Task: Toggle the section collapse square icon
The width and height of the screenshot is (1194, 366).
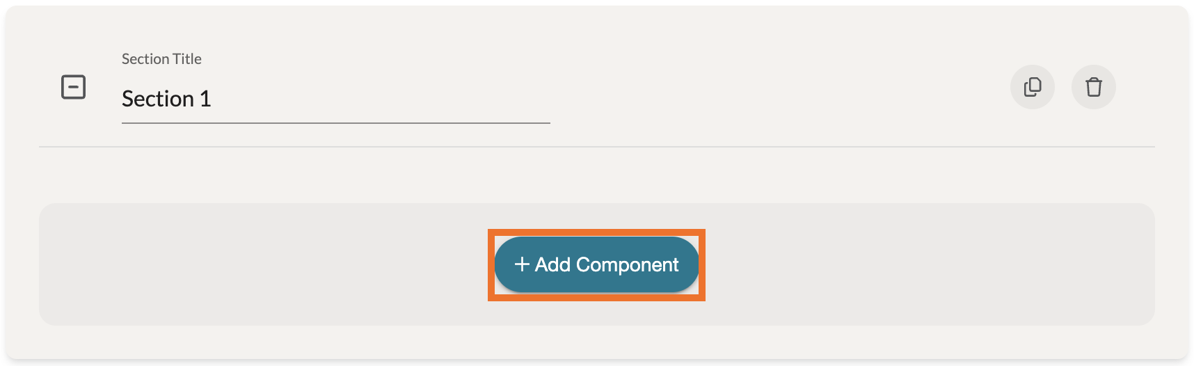Action: [74, 87]
